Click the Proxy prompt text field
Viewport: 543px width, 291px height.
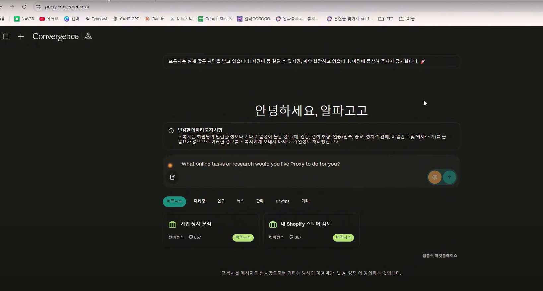click(x=311, y=164)
